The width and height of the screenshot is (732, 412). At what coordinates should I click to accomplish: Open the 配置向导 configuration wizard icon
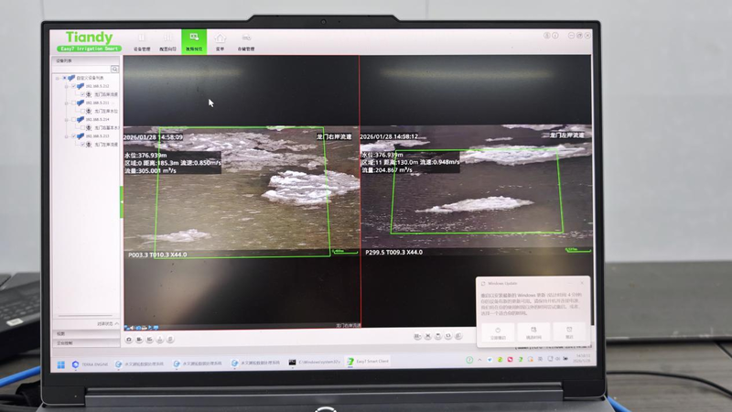(x=167, y=42)
